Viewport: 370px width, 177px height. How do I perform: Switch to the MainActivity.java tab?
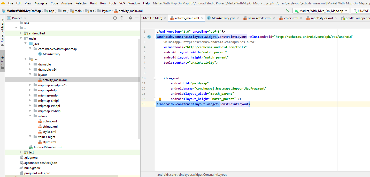223,18
